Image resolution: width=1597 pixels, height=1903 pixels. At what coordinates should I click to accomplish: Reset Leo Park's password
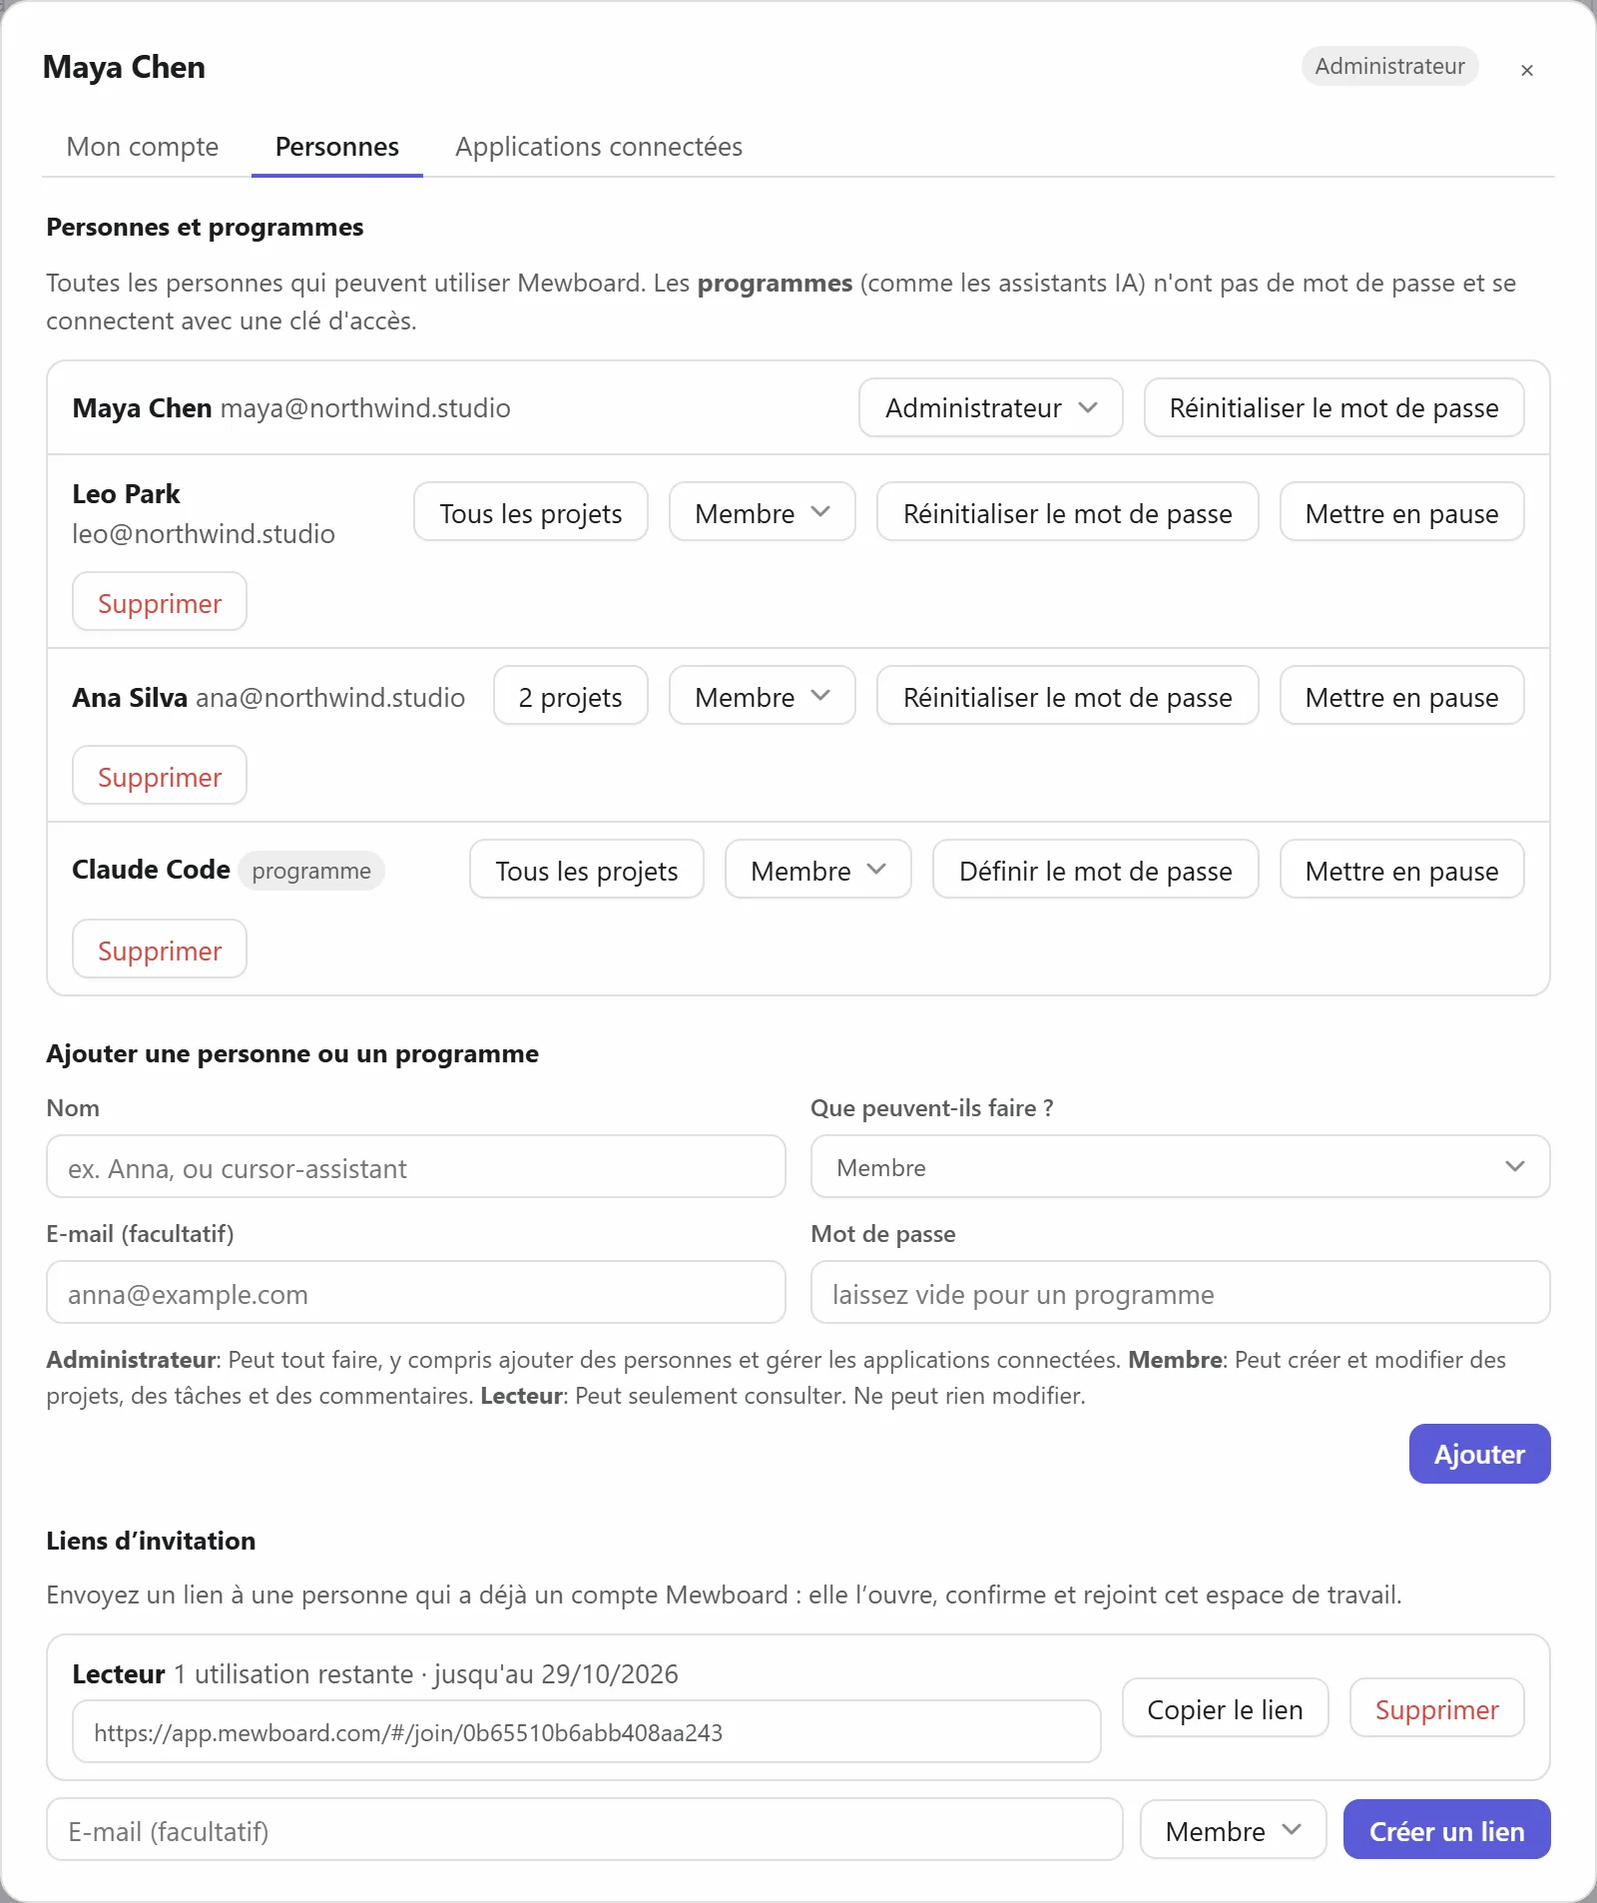coord(1067,513)
